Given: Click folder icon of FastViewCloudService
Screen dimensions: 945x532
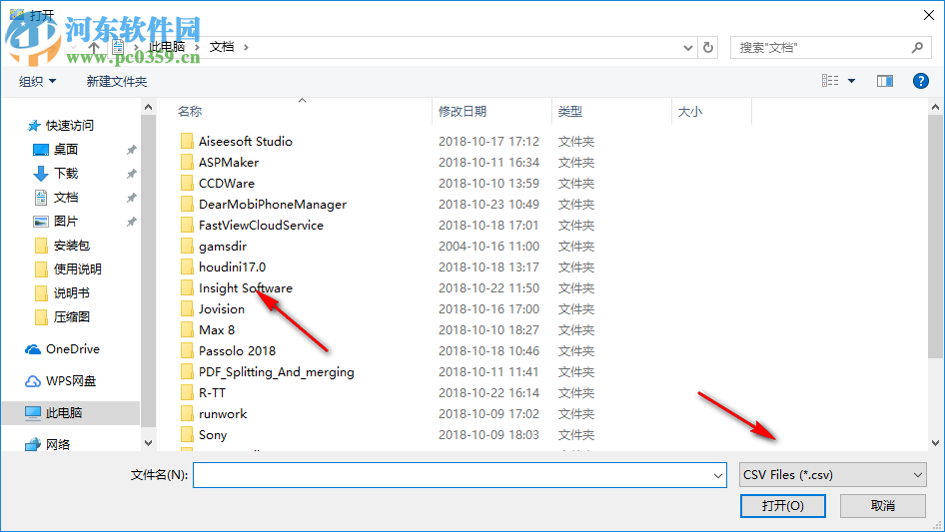Looking at the screenshot, I should [x=187, y=226].
